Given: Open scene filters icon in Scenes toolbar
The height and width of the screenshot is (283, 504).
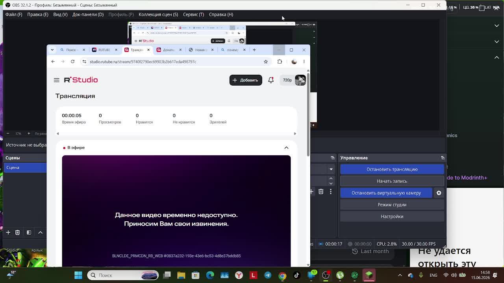Looking at the screenshot, I should click(x=29, y=232).
